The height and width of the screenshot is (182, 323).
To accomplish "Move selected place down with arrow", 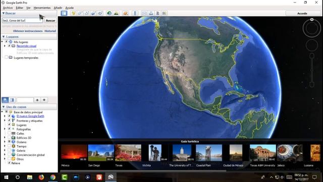I will pos(44,100).
